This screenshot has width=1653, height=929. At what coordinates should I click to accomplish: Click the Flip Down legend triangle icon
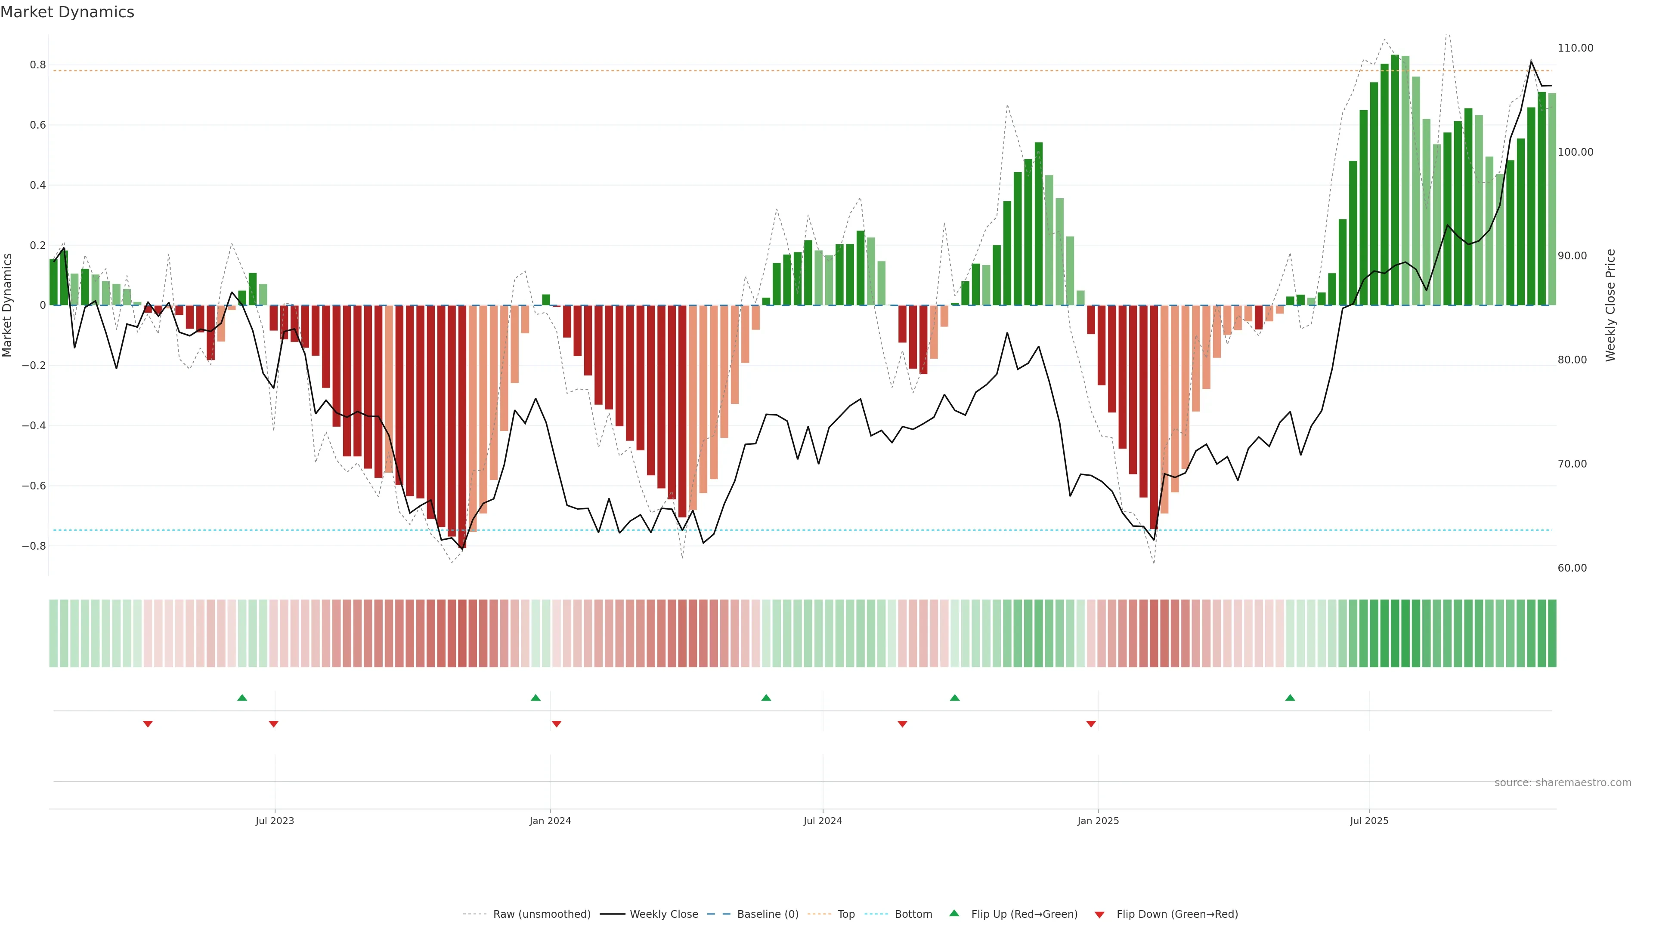pos(1099,914)
